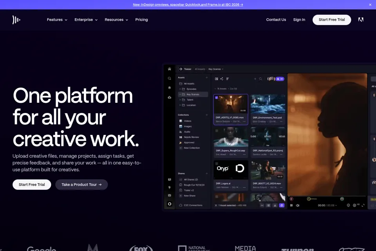376x251 pixels.
Task: Click the plus icon beside Assets heading
Action: (207, 78)
